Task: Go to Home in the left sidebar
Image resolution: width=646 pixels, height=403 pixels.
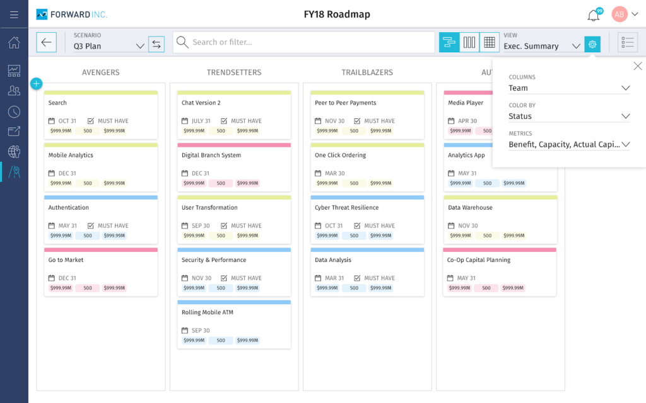Action: click(14, 43)
